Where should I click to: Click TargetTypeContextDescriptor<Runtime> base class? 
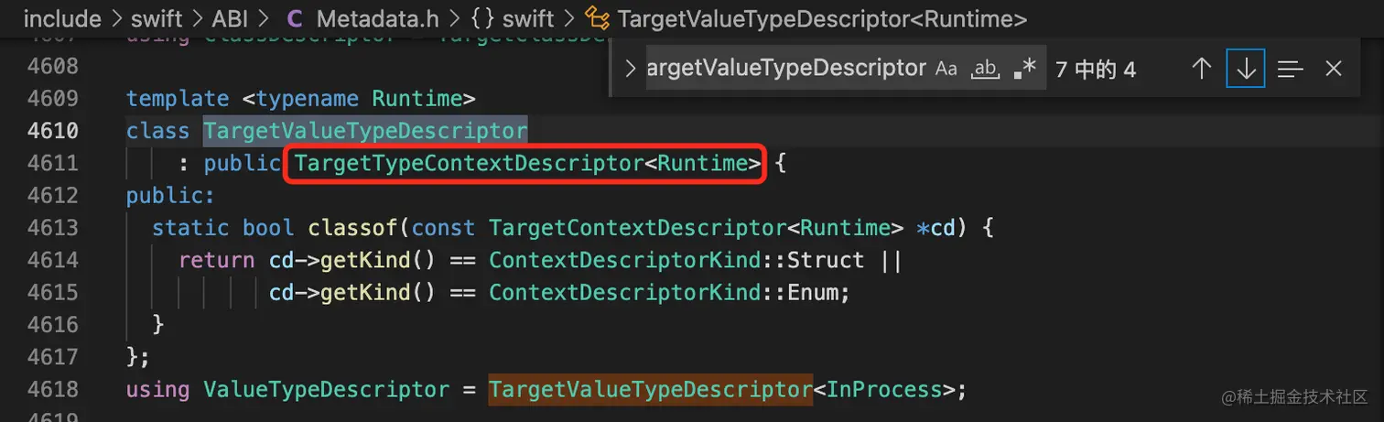528,164
